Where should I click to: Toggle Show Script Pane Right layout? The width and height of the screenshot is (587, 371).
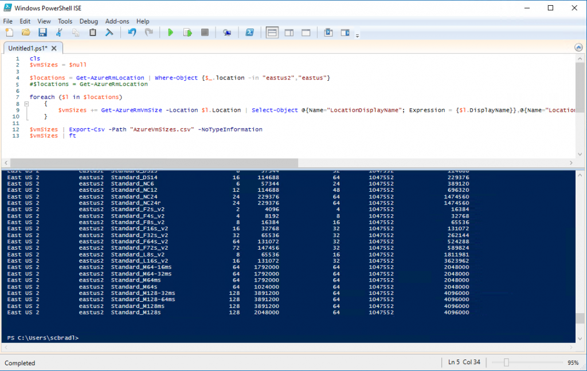289,33
